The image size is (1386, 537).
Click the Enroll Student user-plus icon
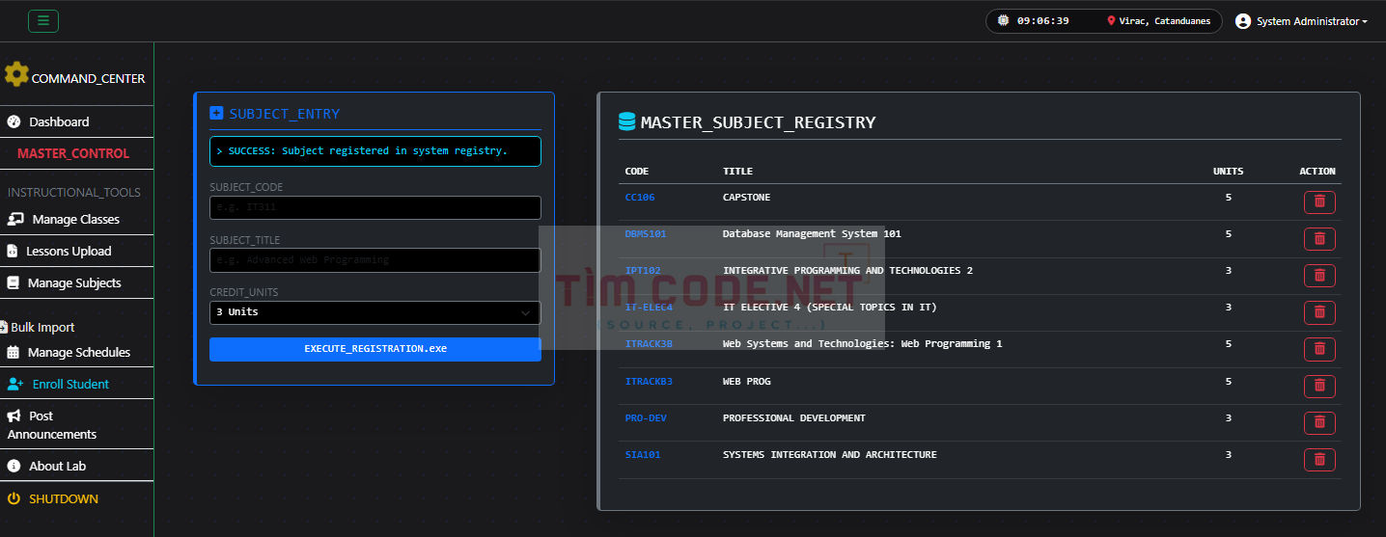click(x=15, y=384)
